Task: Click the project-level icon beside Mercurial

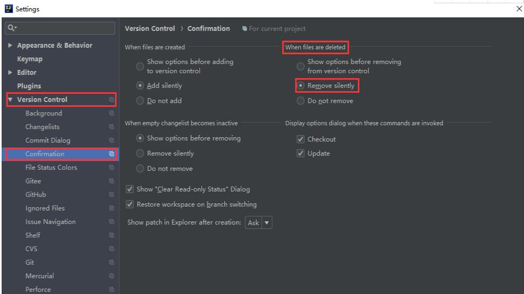Action: pyautogui.click(x=112, y=276)
